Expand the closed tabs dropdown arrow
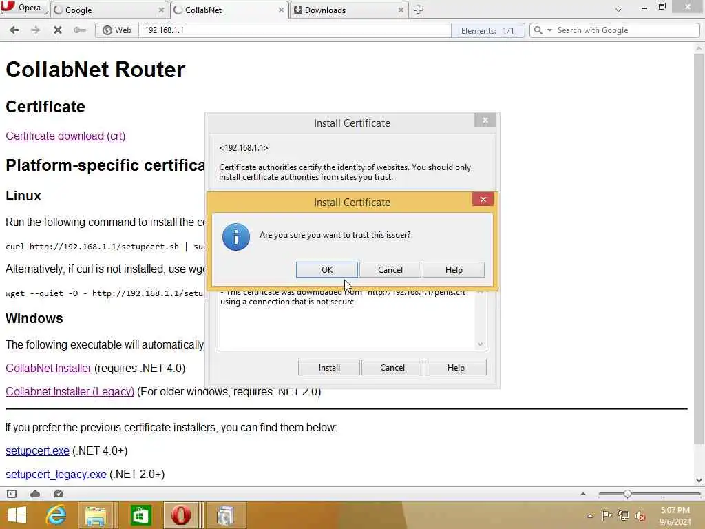This screenshot has width=705, height=529. point(619,10)
